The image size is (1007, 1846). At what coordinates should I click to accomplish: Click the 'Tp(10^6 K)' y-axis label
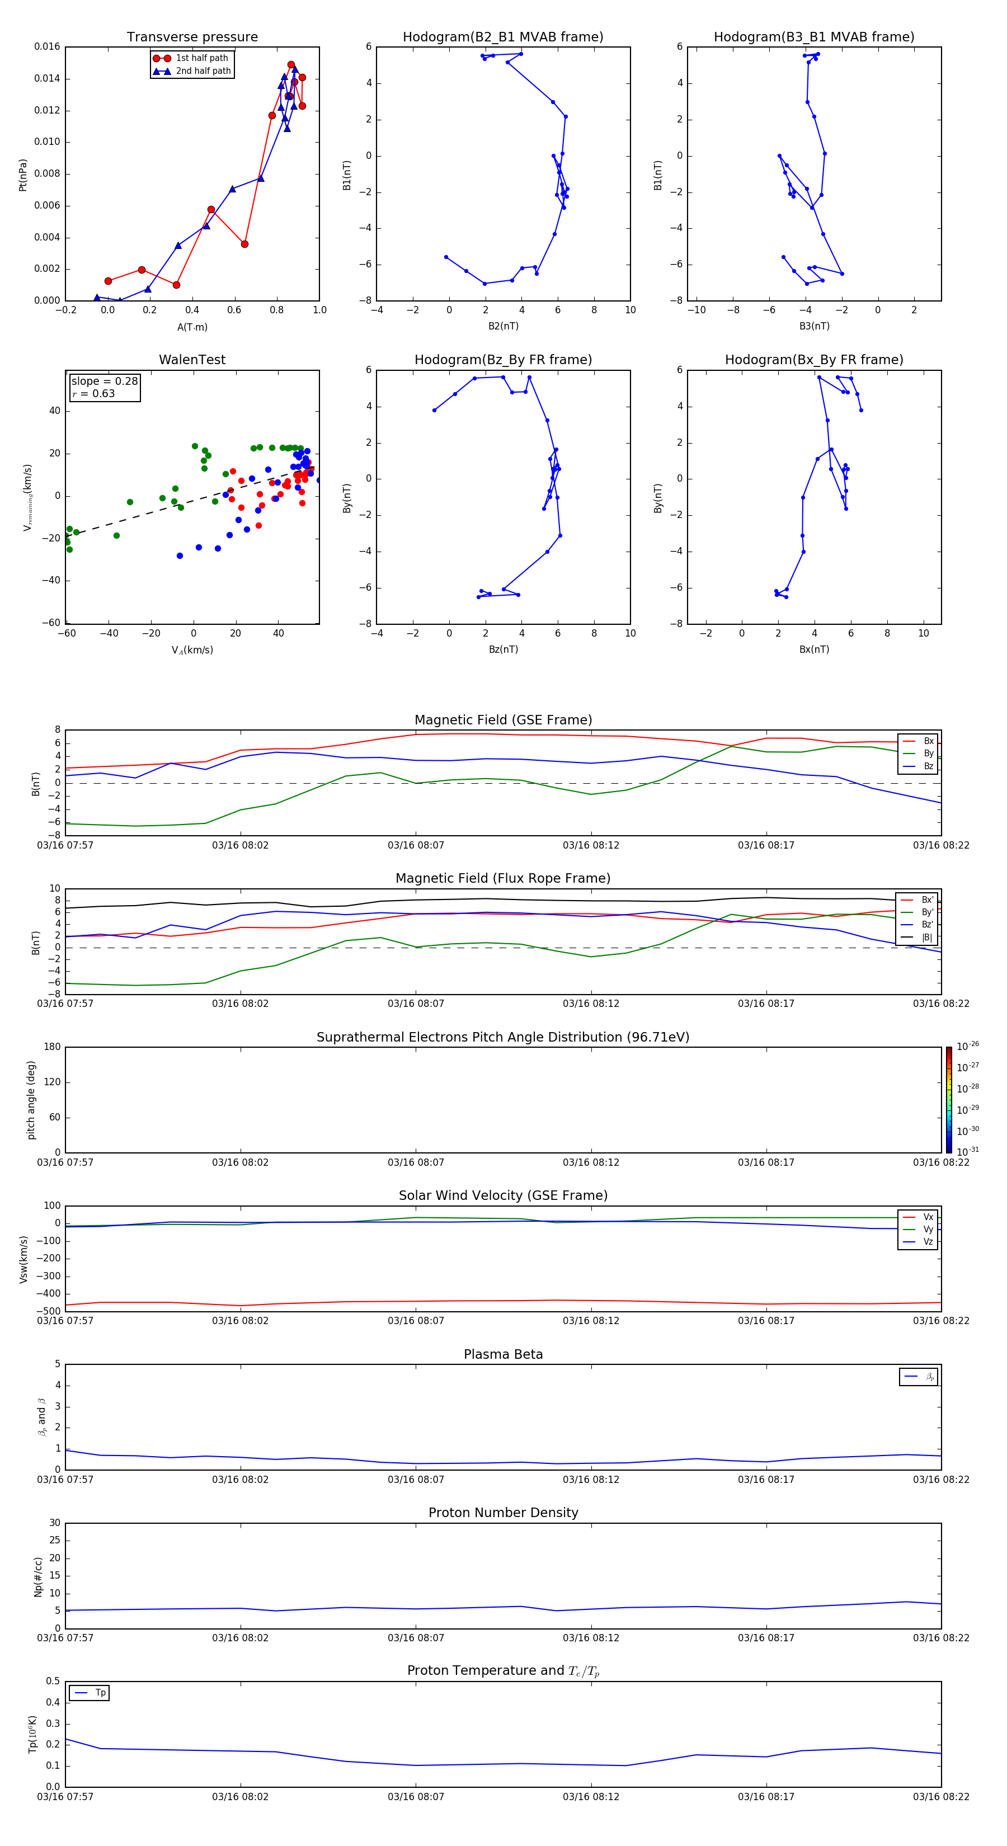pyautogui.click(x=32, y=1734)
